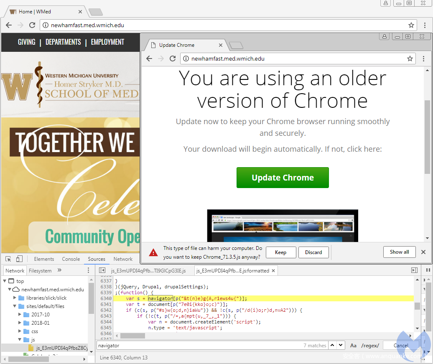Hide the sources navigator pane

tap(102, 271)
